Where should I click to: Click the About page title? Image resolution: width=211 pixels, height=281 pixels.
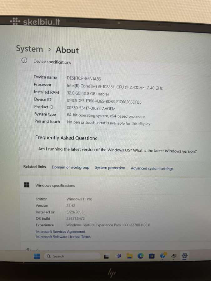tap(67, 50)
